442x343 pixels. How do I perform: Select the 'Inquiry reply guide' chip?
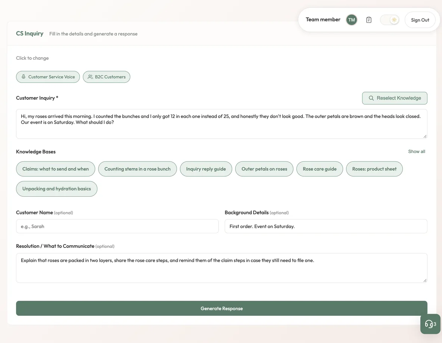pyautogui.click(x=206, y=169)
